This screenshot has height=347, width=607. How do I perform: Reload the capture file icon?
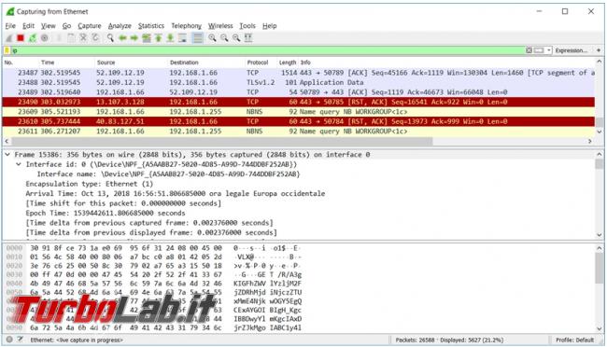(95, 38)
